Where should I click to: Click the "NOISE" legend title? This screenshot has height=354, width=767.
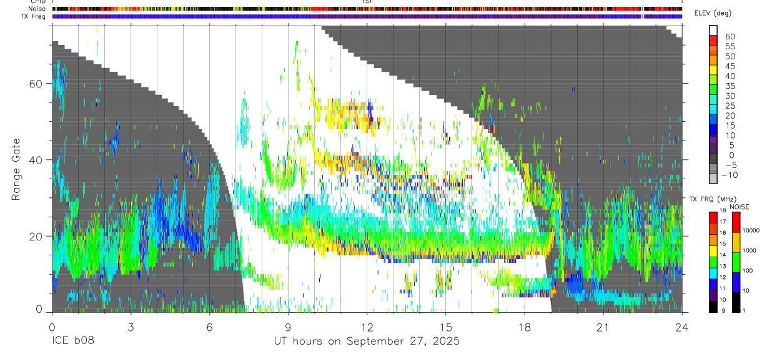[x=740, y=207]
